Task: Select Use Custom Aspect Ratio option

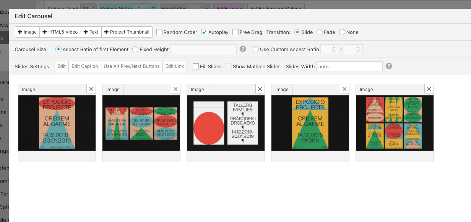Action: [x=256, y=49]
